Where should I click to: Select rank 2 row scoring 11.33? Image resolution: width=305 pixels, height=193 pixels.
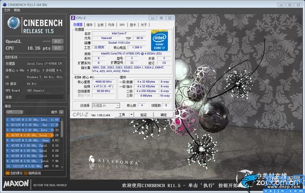(32, 125)
